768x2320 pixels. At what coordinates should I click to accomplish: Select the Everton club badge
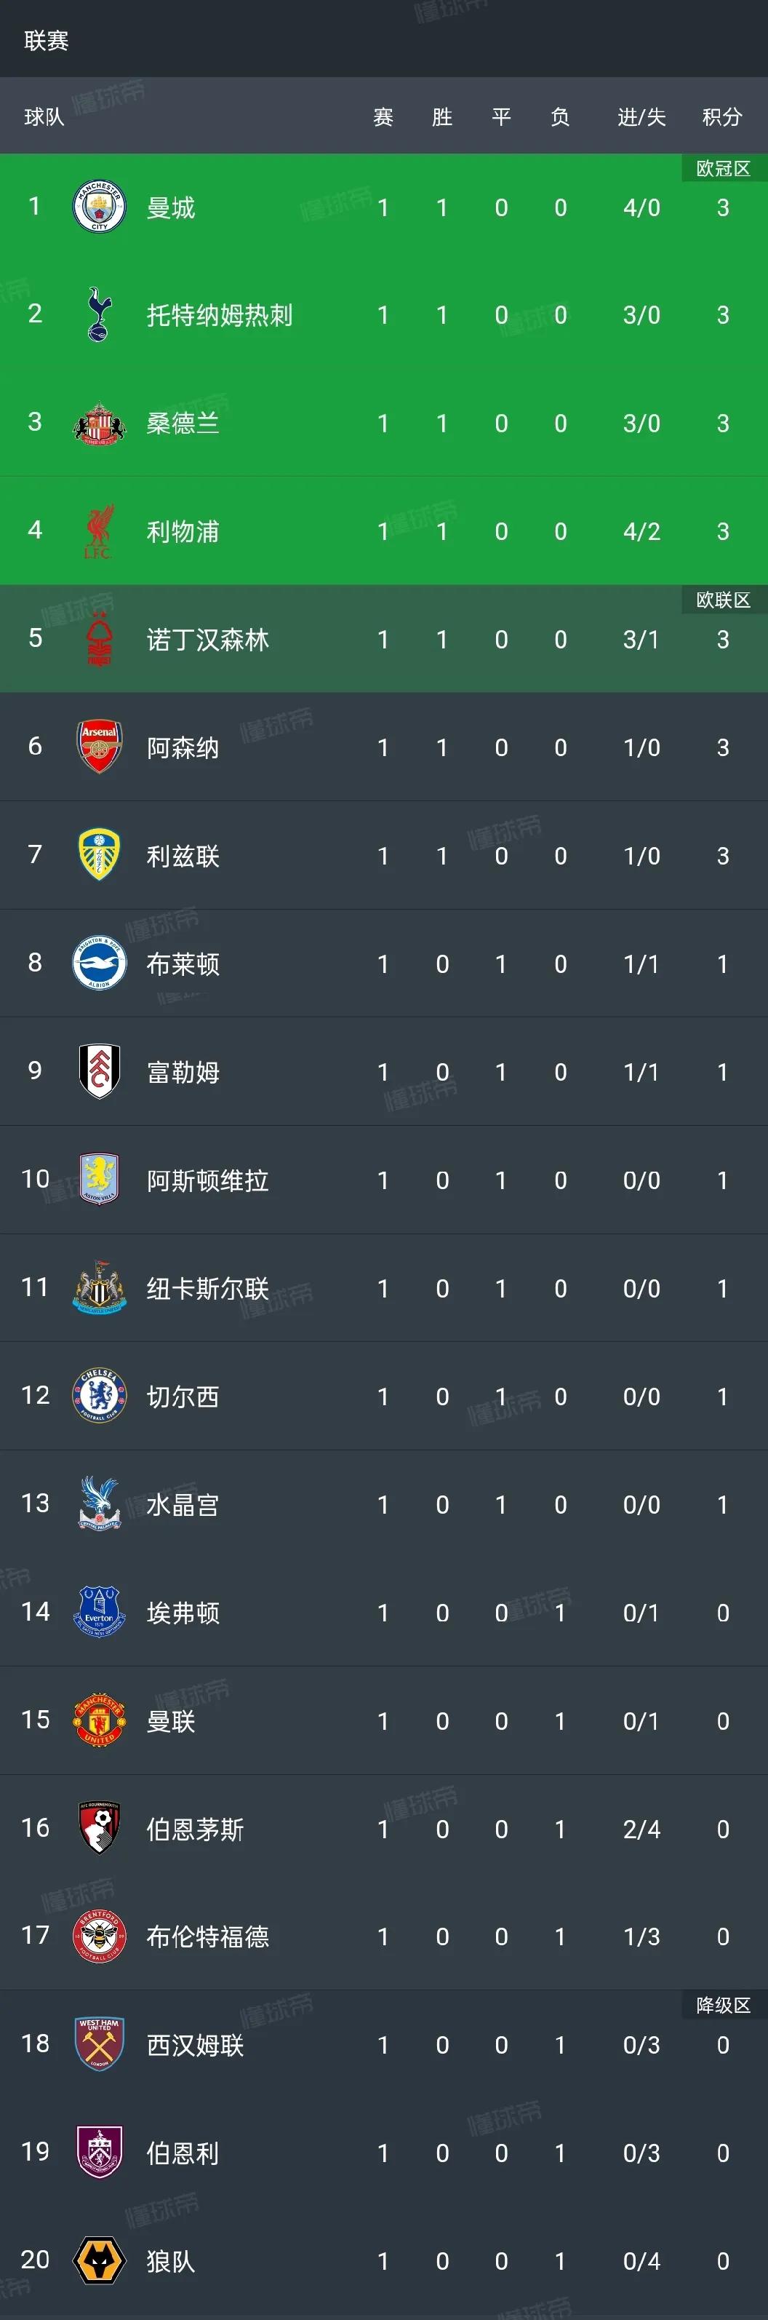coord(99,1612)
